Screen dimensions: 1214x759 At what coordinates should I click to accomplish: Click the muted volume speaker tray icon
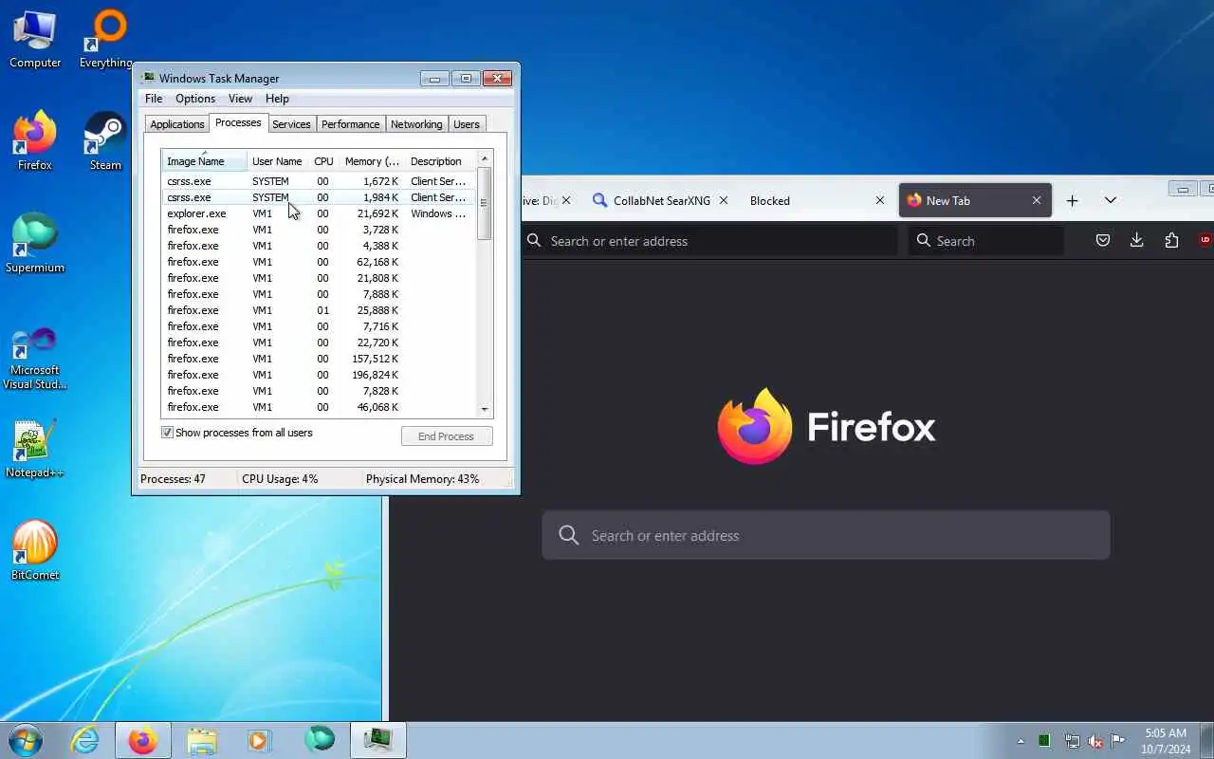[x=1095, y=741]
